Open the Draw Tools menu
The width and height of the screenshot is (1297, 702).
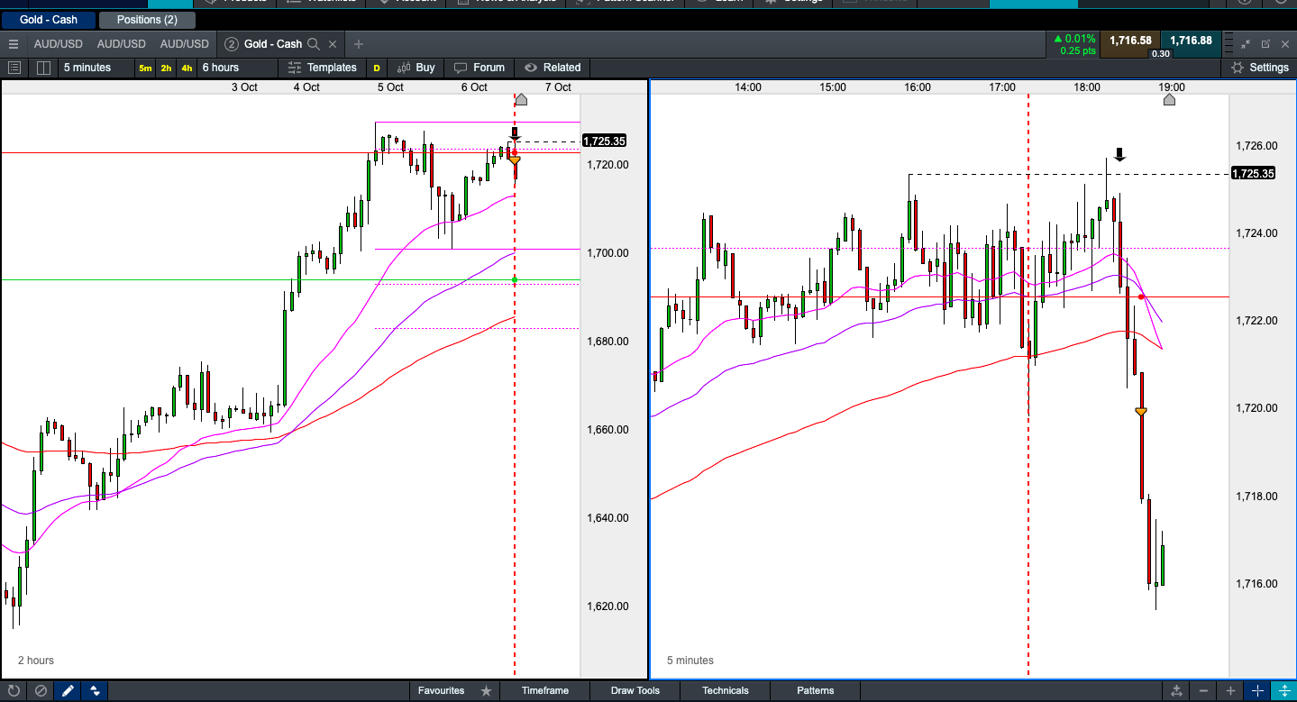click(635, 691)
